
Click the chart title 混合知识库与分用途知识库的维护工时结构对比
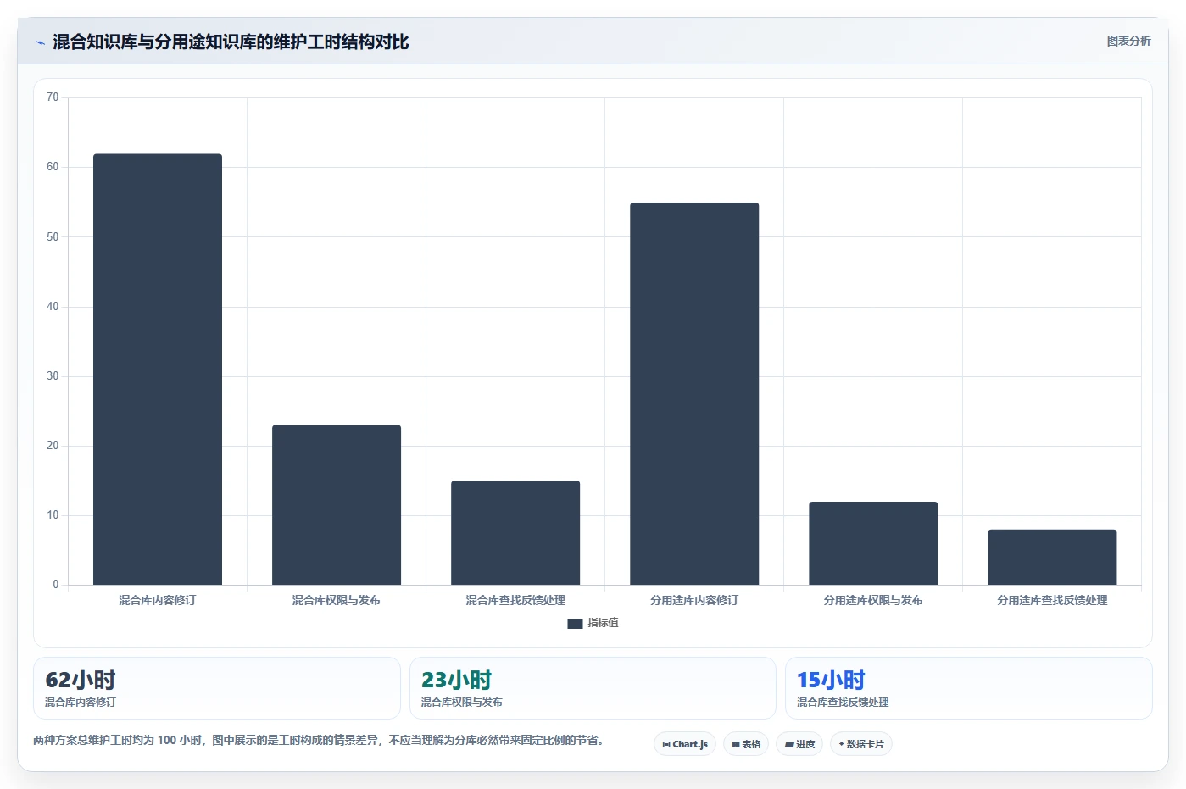pyautogui.click(x=231, y=42)
